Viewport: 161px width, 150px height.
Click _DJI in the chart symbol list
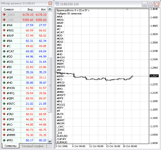[60, 133]
